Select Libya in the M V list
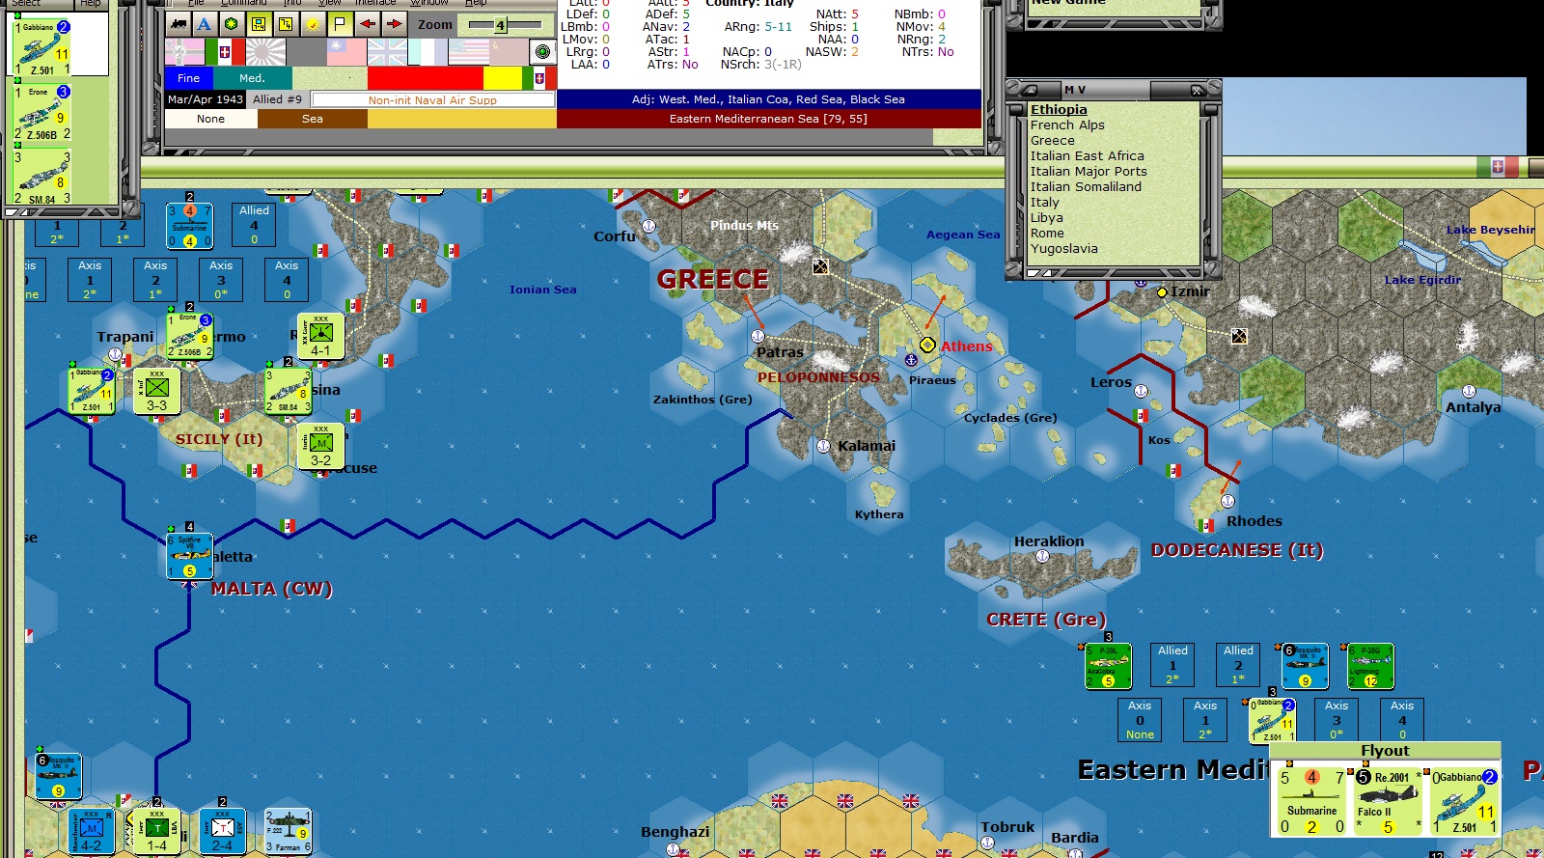 [1046, 217]
